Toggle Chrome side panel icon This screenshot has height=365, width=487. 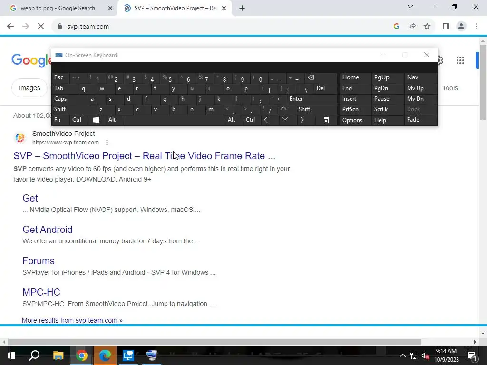[x=446, y=27]
